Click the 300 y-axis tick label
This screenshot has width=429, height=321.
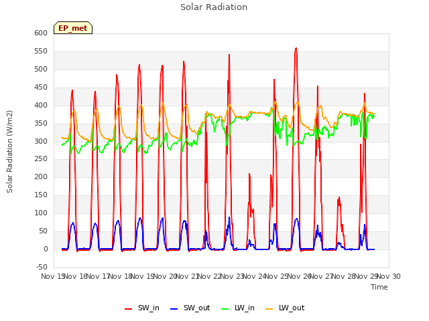click(41, 141)
